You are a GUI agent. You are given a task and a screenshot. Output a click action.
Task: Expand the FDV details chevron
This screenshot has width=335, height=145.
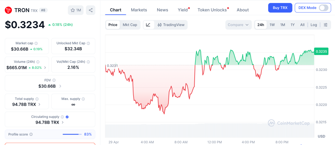click(x=60, y=86)
